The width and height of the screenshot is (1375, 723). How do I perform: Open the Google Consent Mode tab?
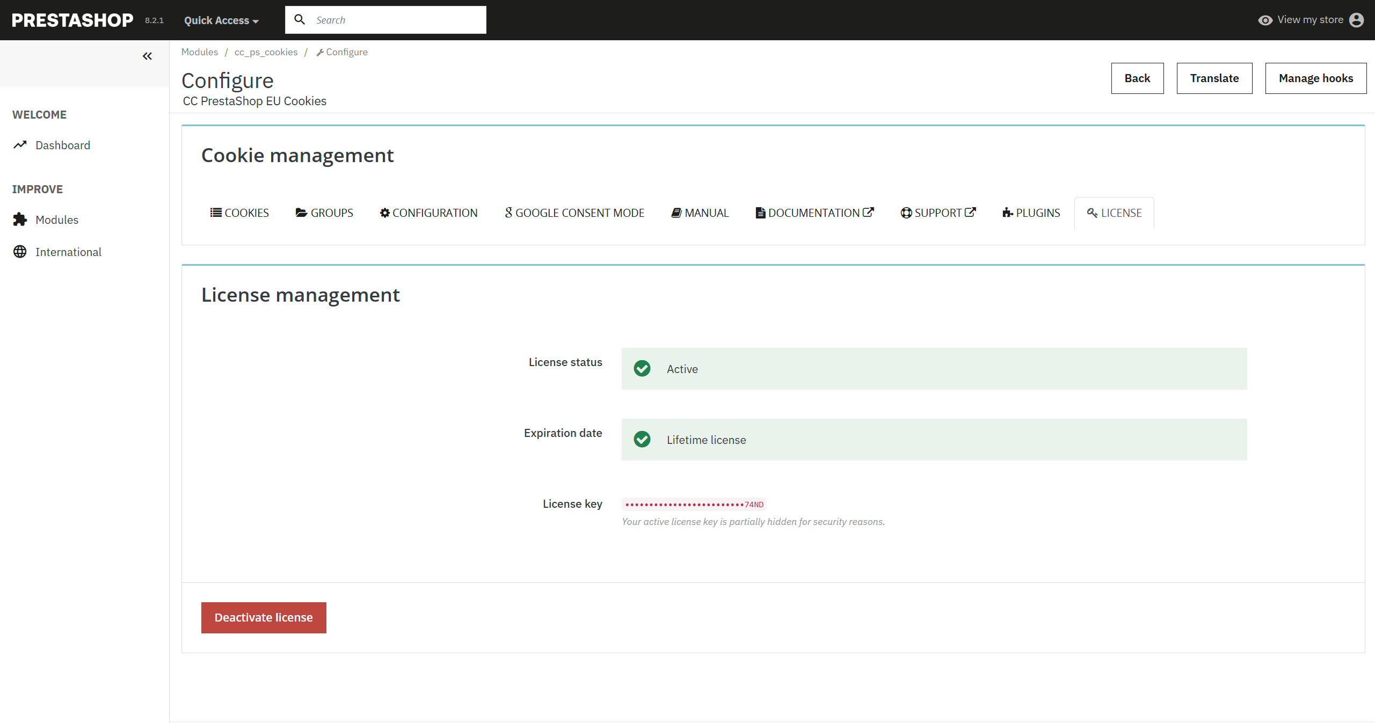574,213
